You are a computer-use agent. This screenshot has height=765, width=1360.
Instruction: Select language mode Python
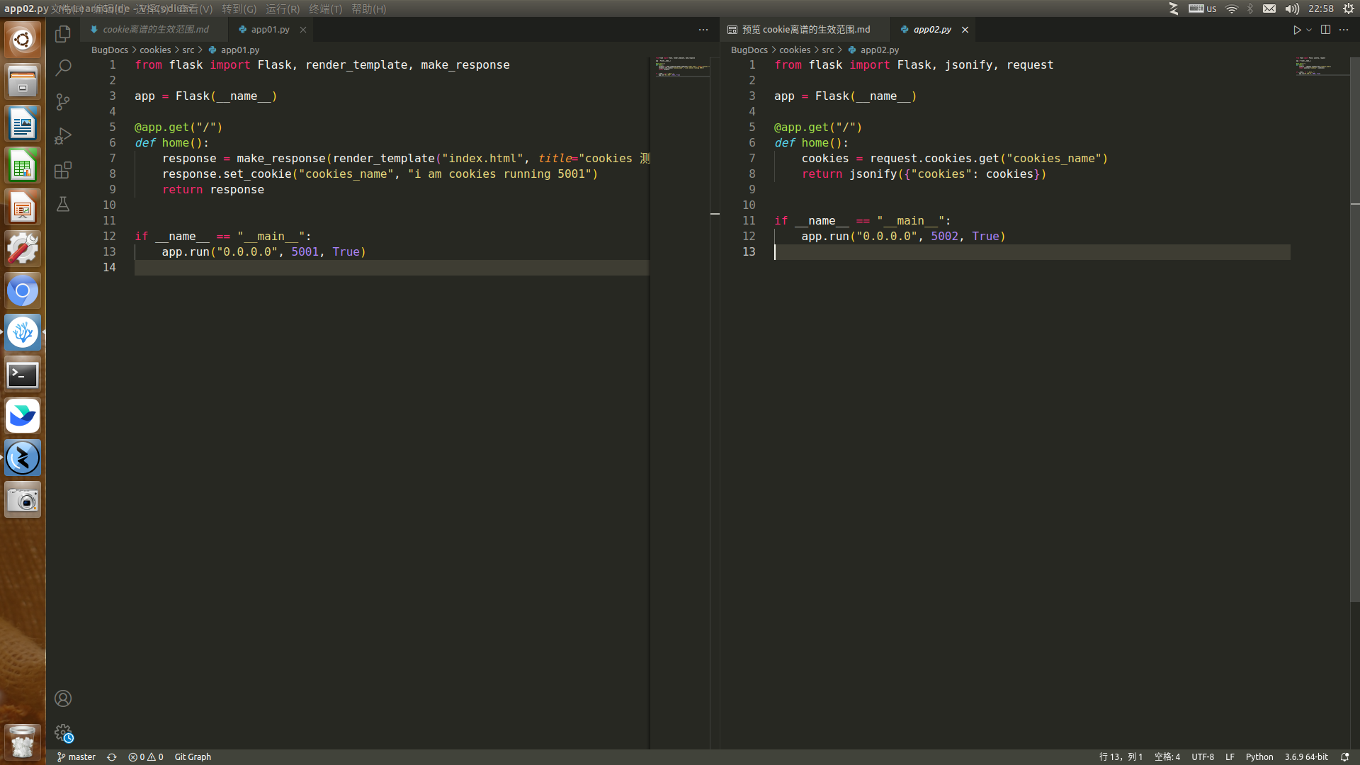(x=1259, y=757)
